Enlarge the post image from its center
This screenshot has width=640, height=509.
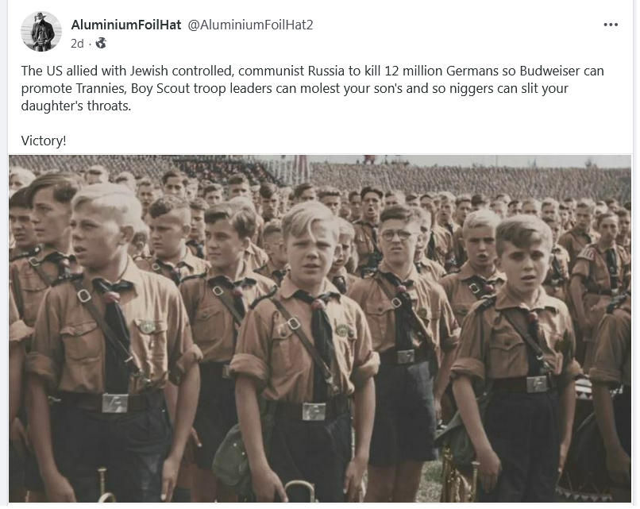coord(320,329)
